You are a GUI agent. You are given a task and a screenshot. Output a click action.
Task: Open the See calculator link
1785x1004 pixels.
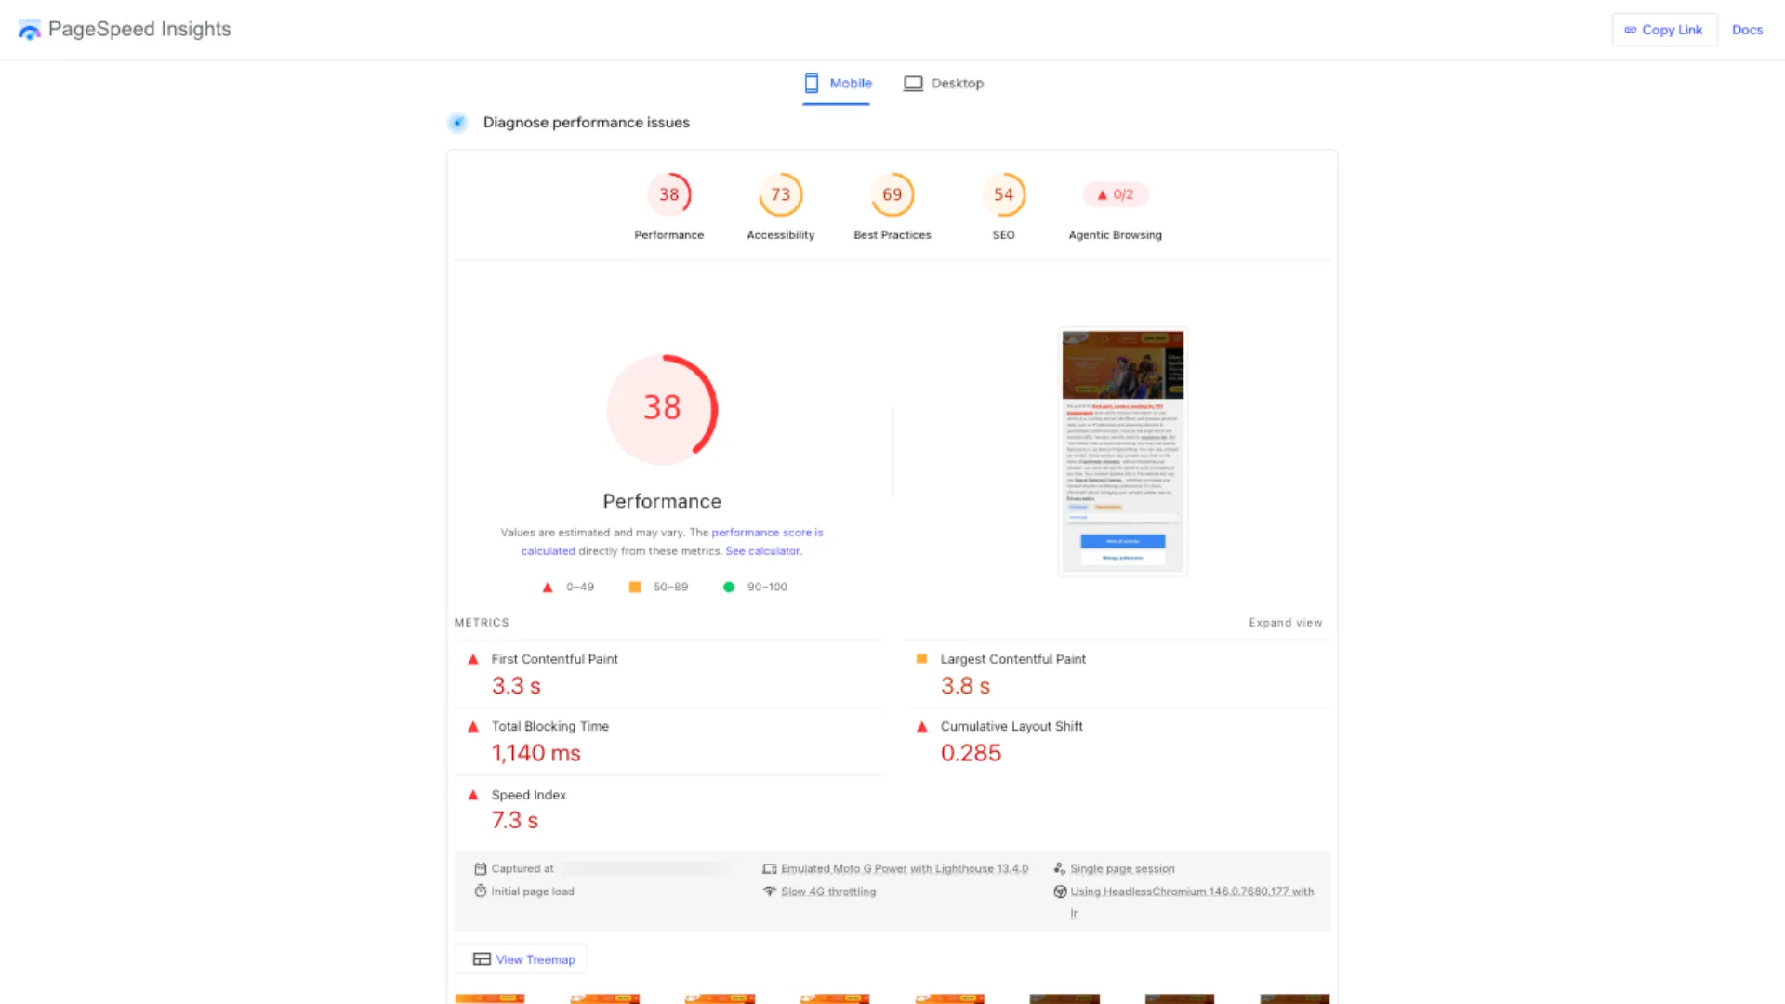pos(762,551)
